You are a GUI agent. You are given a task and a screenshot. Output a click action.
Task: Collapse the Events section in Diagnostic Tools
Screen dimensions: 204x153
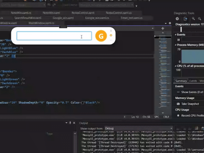tap(175, 34)
